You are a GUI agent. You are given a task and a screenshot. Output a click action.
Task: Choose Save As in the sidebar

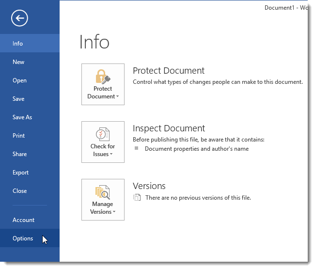(x=30, y=117)
